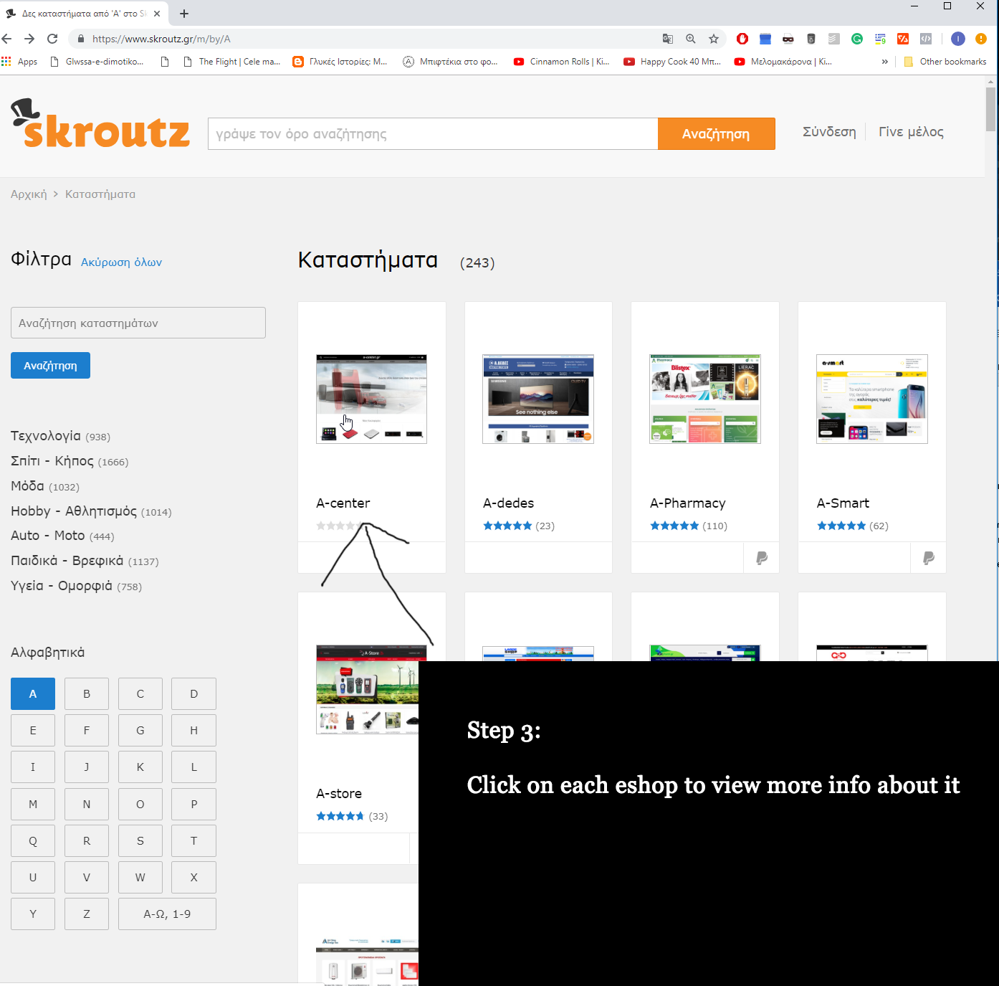The width and height of the screenshot is (999, 986).
Task: Open the A-dedes shop thumbnail
Action: [x=538, y=399]
